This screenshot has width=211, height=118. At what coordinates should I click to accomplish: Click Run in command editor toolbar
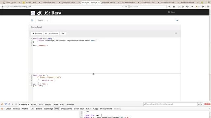(82, 108)
